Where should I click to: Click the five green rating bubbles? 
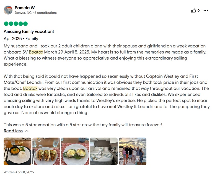[16, 24]
